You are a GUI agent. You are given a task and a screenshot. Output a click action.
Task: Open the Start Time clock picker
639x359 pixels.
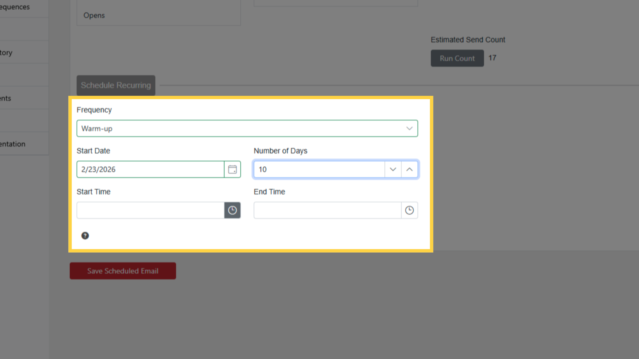pos(232,210)
